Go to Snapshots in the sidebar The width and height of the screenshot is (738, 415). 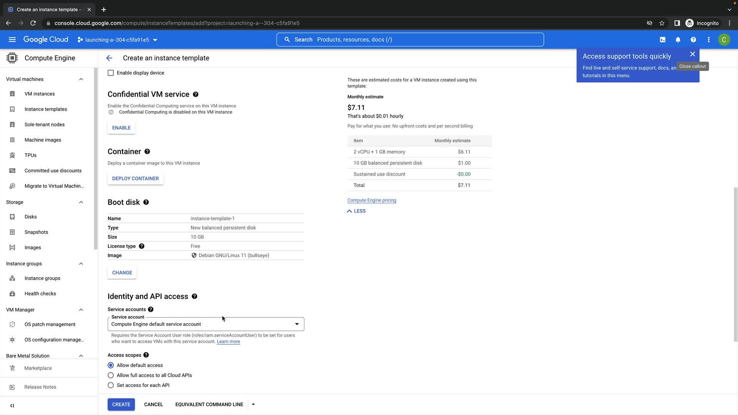[36, 232]
